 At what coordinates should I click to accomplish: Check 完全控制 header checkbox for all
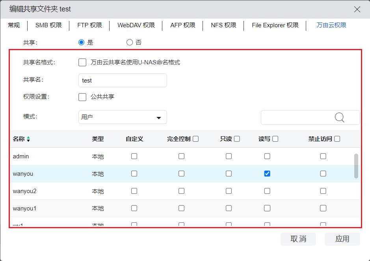pyautogui.click(x=196, y=139)
